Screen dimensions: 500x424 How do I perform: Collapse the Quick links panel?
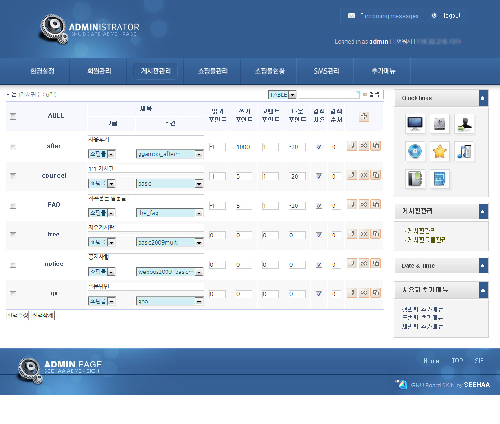tap(483, 98)
